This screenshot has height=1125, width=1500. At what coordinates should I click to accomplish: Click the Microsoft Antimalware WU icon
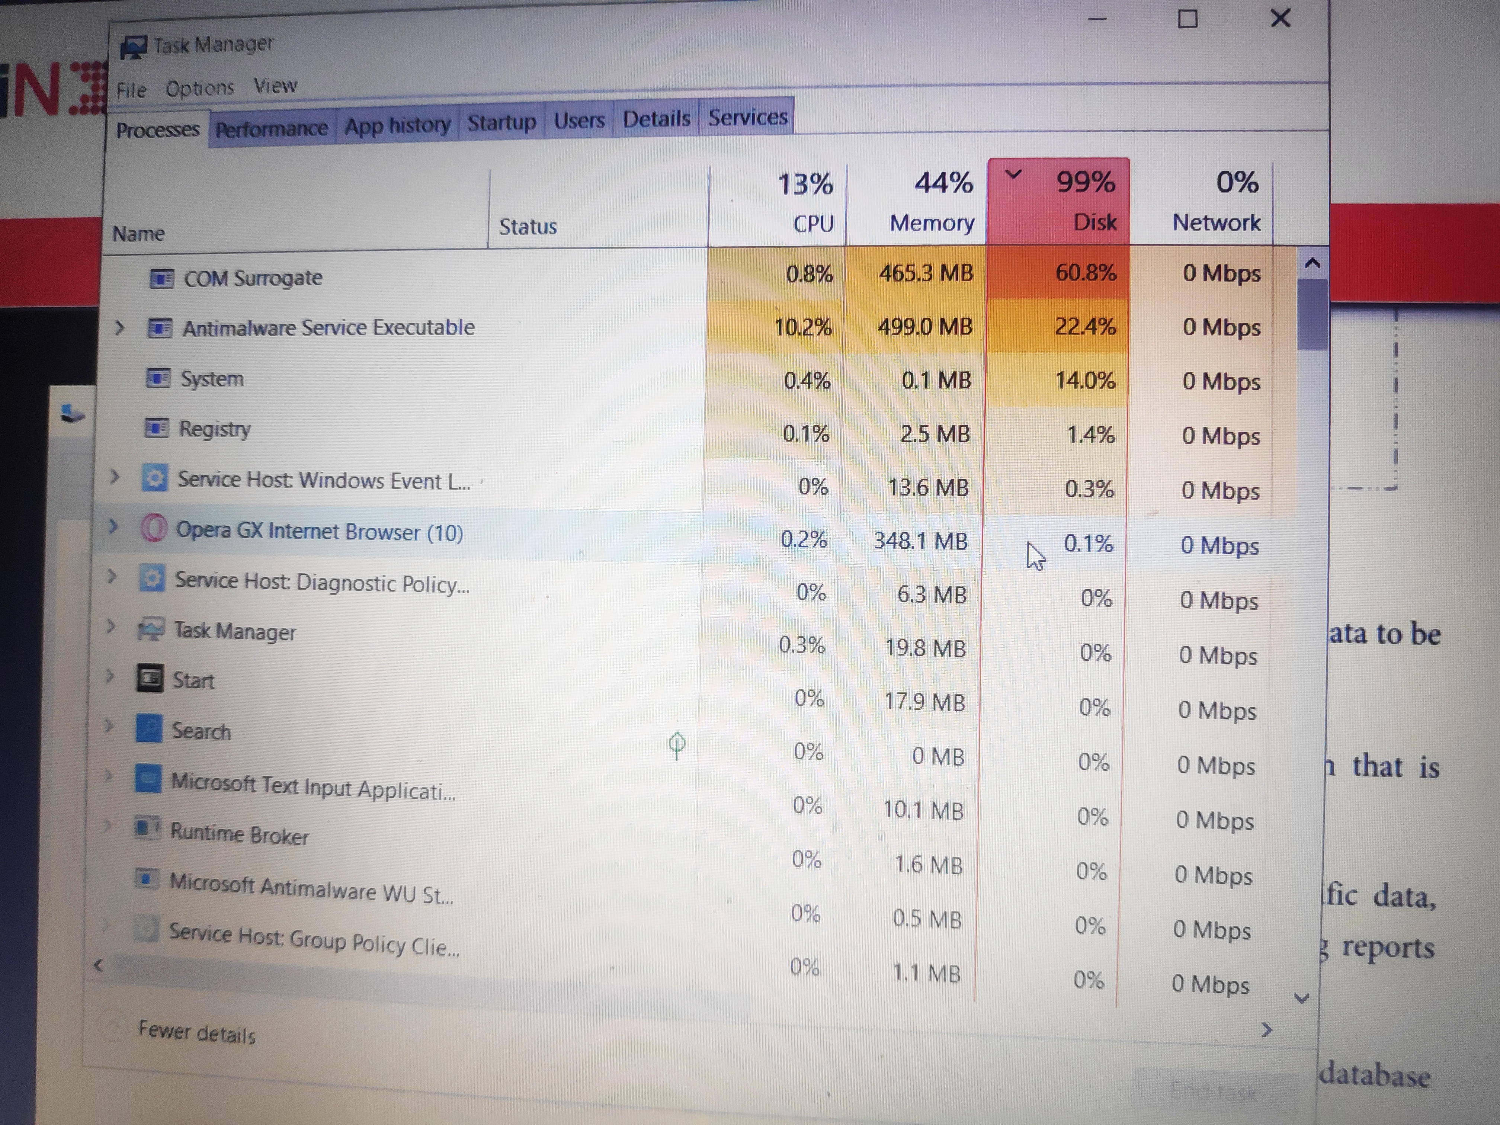click(146, 879)
